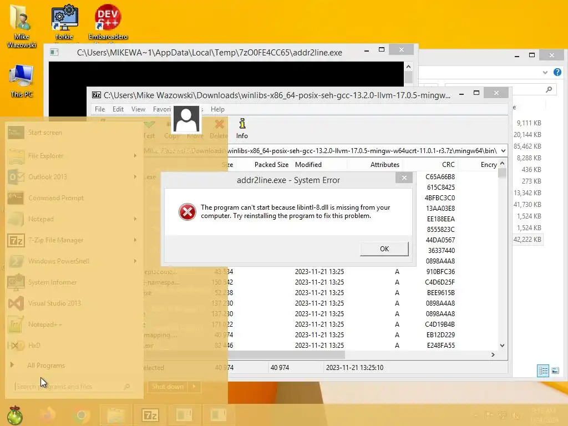Click the console window scroll up arrow
568x426 pixels.
pyautogui.click(x=408, y=67)
